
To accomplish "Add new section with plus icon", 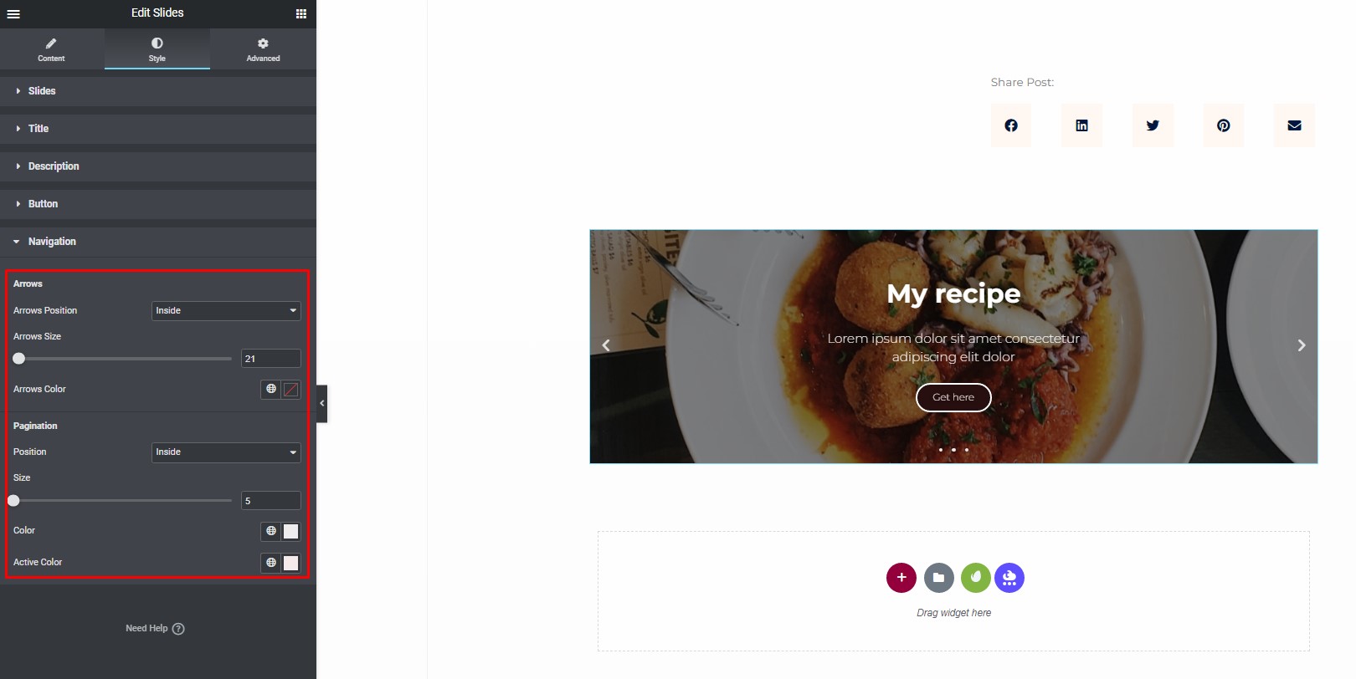I will pos(901,578).
